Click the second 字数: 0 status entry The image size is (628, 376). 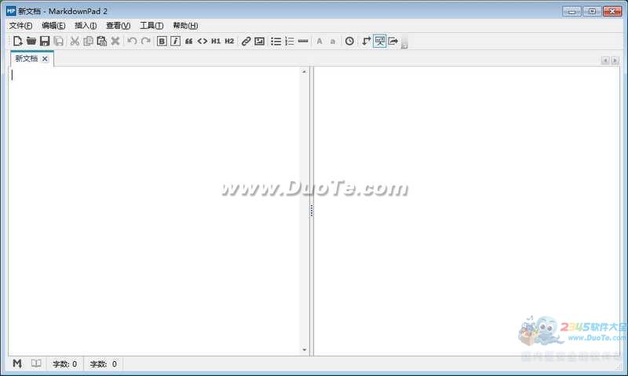pos(104,364)
